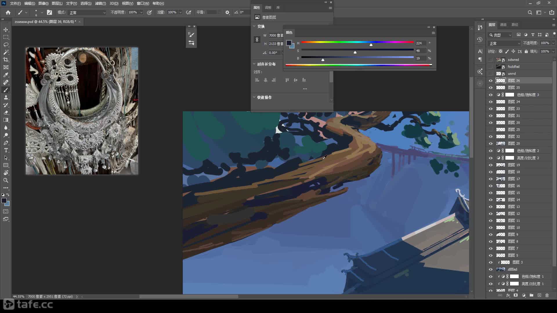557x313 pixels.
Task: Select the Eyedropper tool
Action: pos(6,75)
